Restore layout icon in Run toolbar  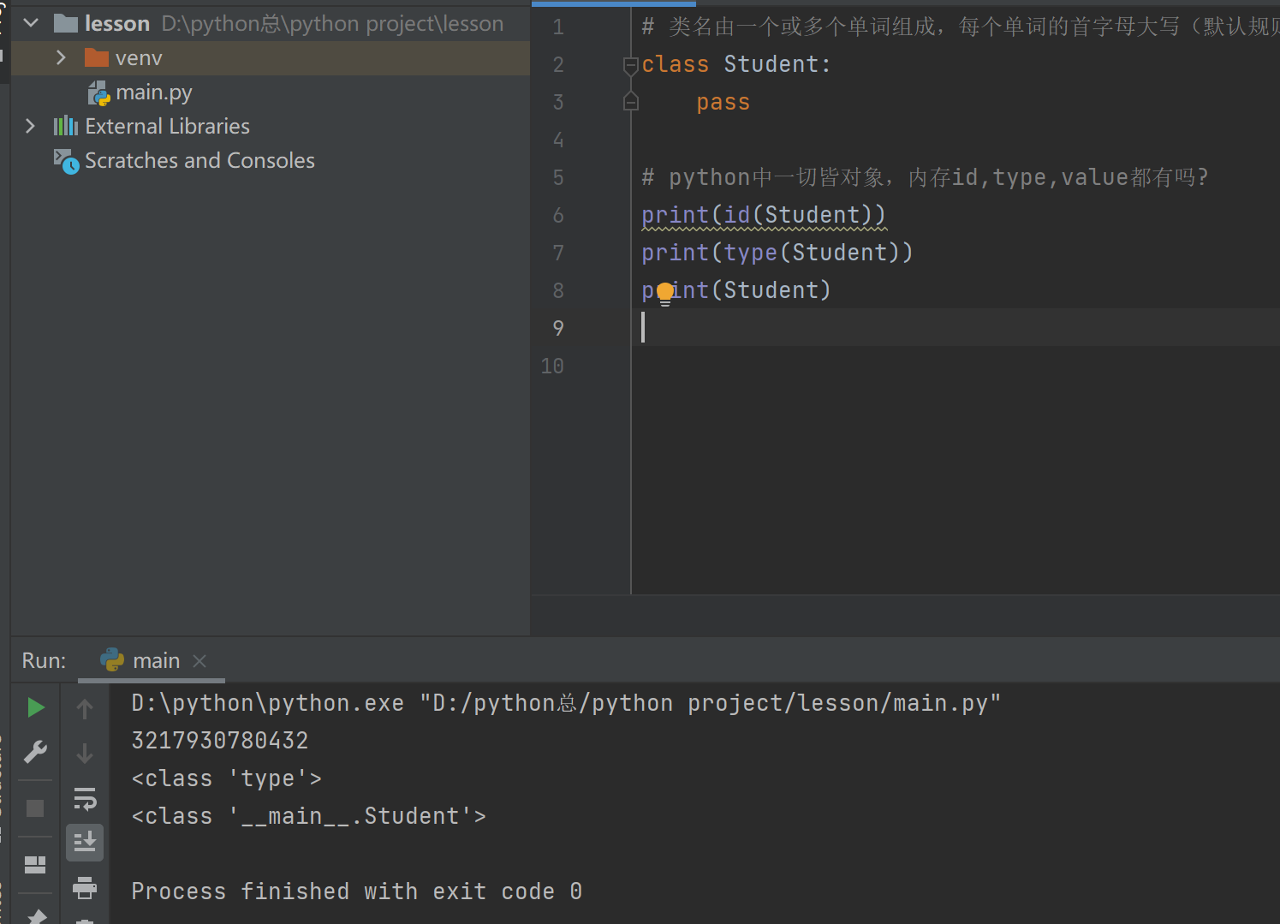pyautogui.click(x=35, y=865)
